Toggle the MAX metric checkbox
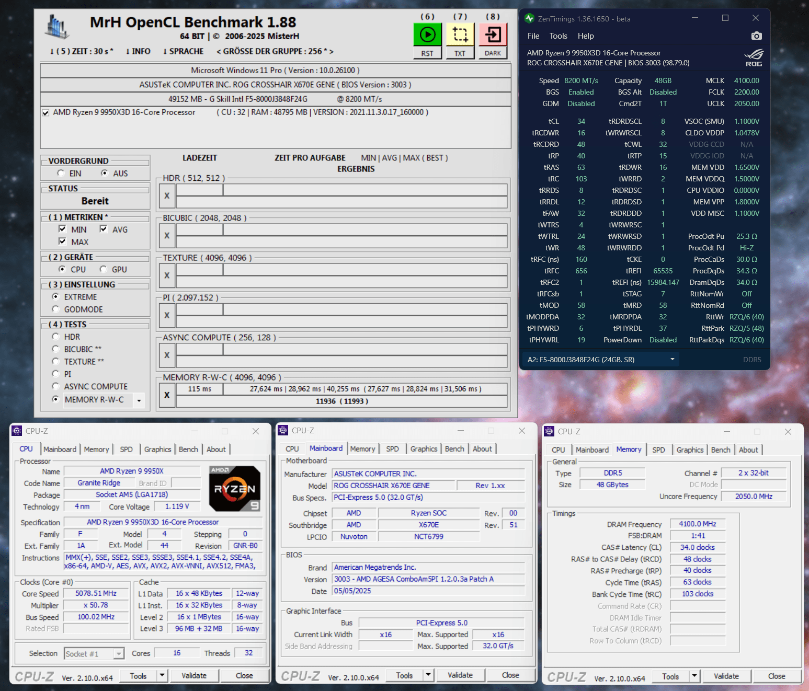The height and width of the screenshot is (691, 809). pos(62,241)
